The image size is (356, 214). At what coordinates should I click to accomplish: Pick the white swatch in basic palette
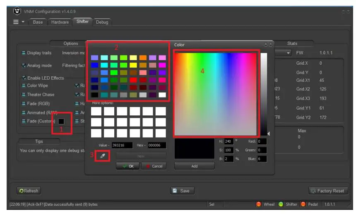click(x=162, y=95)
